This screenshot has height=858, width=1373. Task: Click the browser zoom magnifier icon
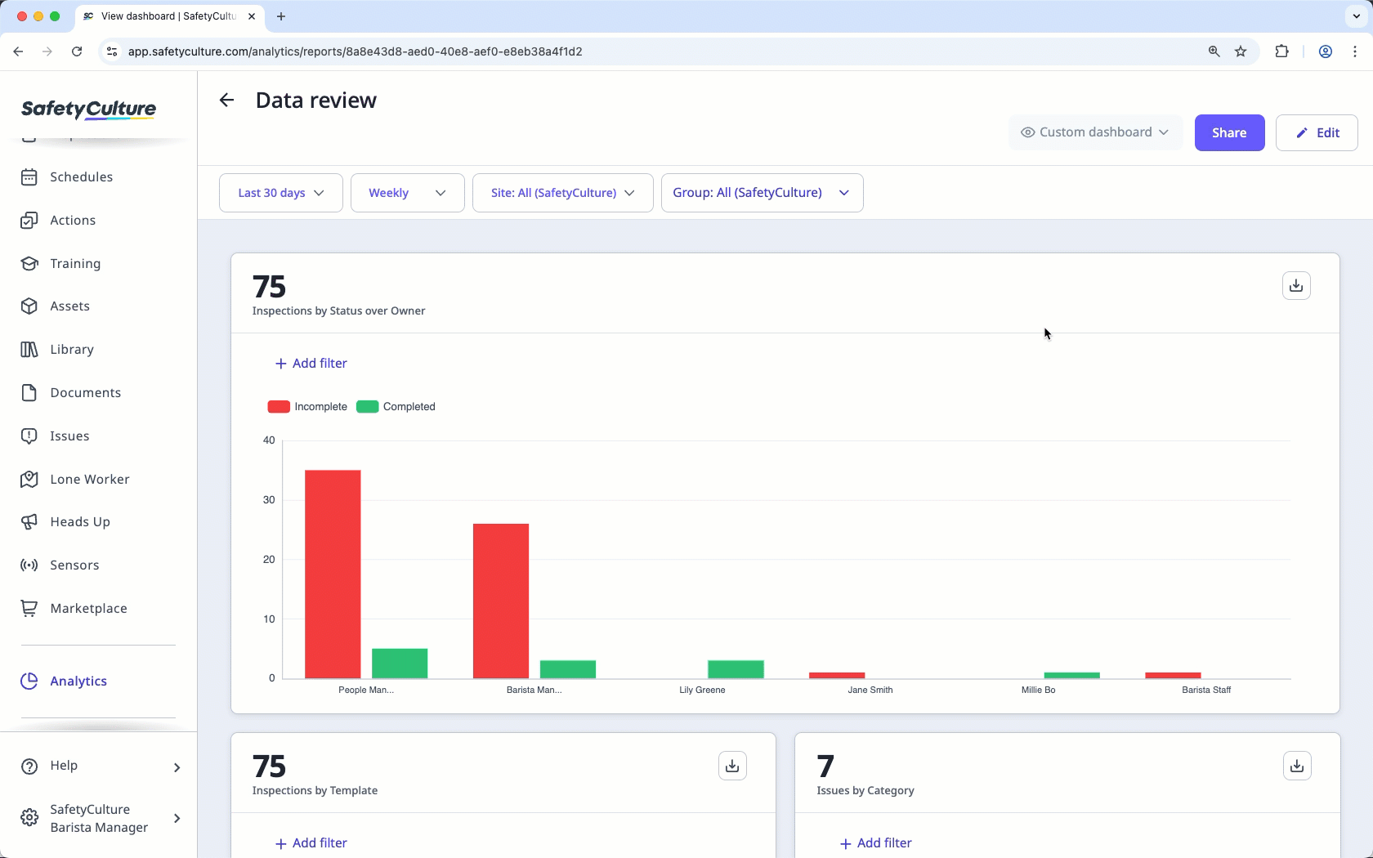[x=1214, y=51]
